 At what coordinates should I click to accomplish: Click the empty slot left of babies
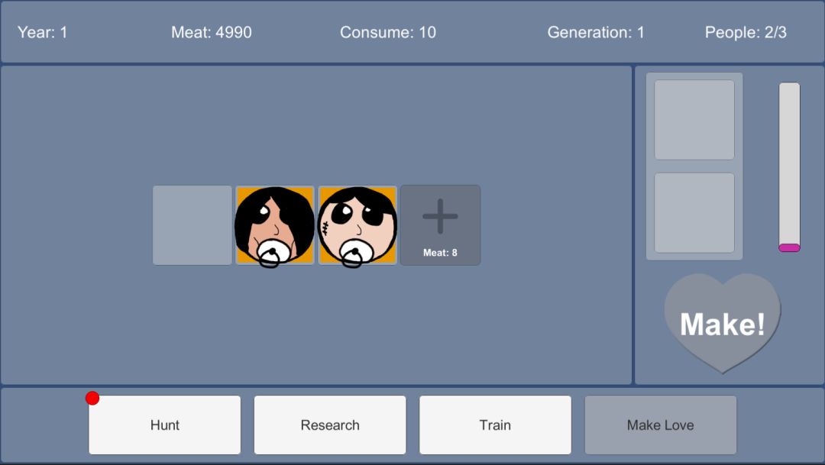pos(192,225)
